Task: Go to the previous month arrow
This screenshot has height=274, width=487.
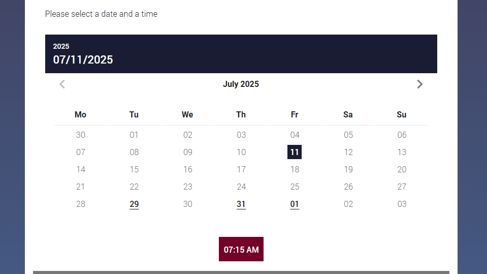Action: pyautogui.click(x=62, y=84)
